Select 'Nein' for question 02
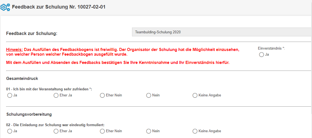 (x=149, y=131)
